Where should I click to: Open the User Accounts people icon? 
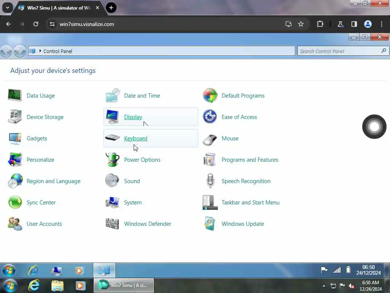[15, 224]
